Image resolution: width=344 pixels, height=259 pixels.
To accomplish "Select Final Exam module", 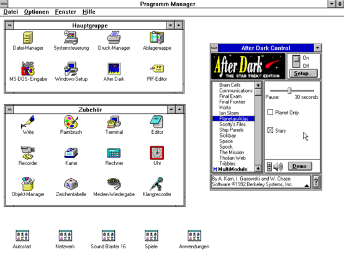I will 230,96.
